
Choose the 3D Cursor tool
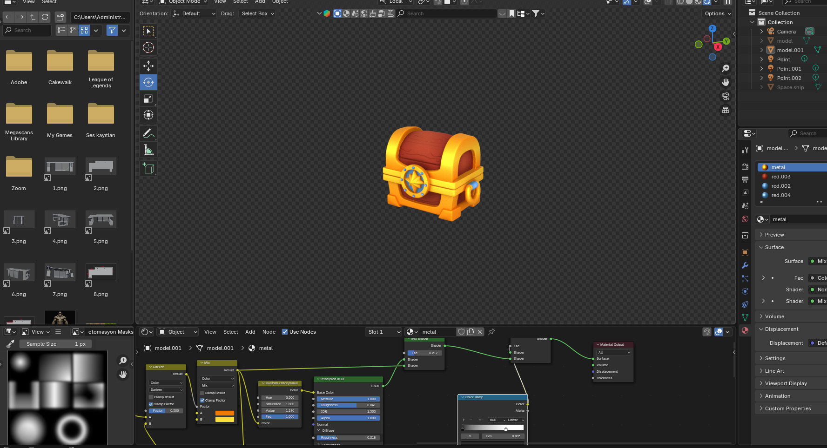pos(148,47)
